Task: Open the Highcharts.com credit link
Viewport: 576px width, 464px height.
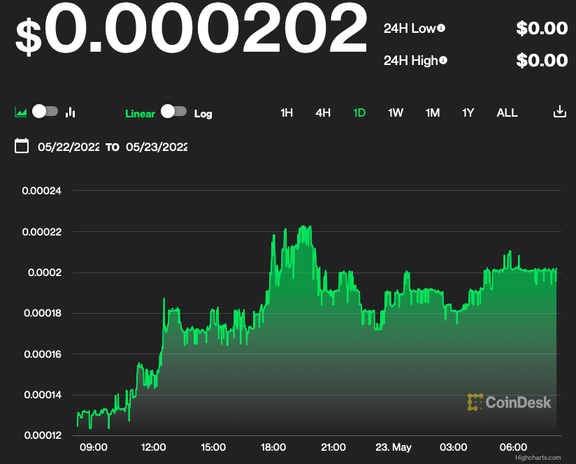Action: 538,458
